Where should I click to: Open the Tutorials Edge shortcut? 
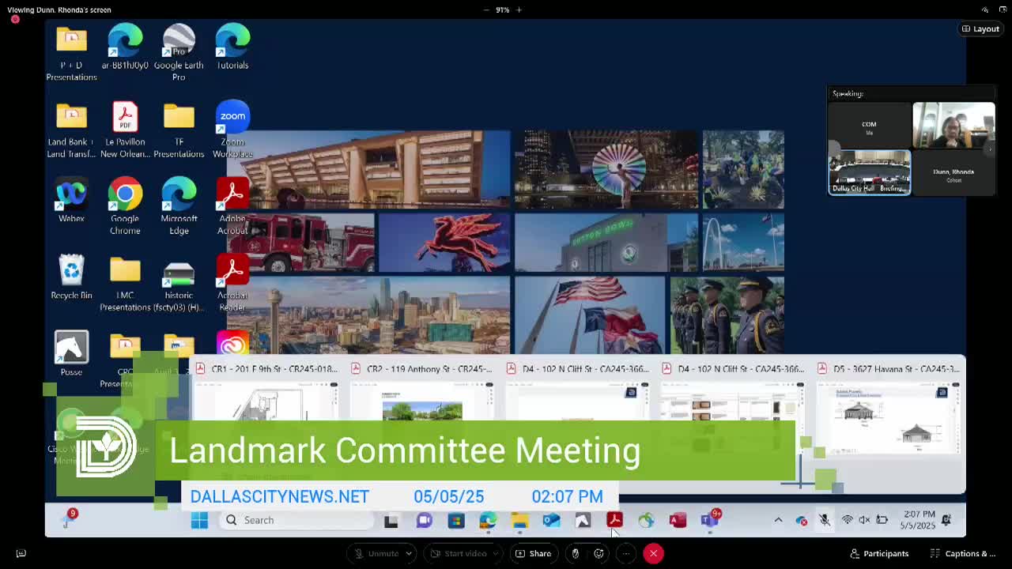(232, 47)
